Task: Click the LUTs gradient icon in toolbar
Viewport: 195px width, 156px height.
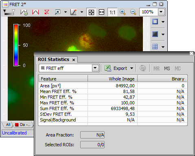Action: coord(9,12)
